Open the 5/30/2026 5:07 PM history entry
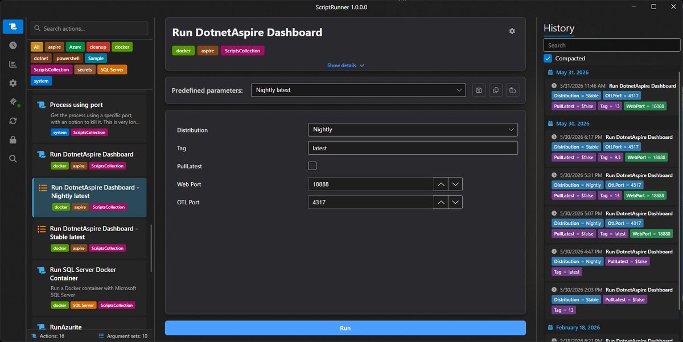Viewport: 683px width, 342px height. click(x=613, y=224)
